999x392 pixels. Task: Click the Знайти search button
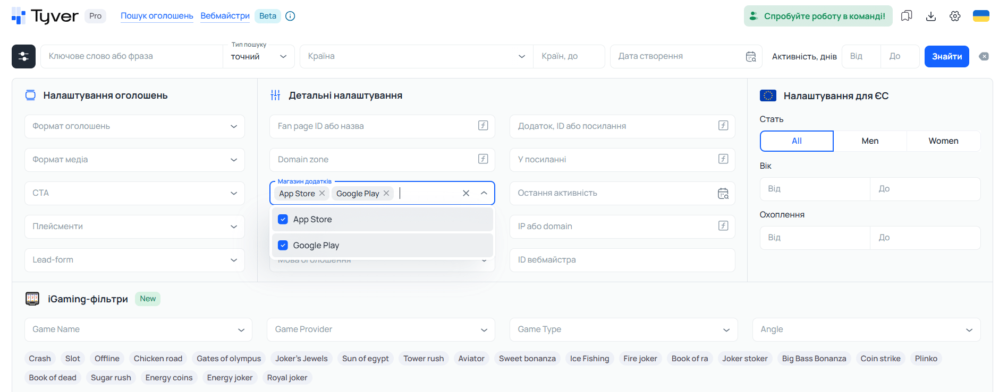click(947, 57)
